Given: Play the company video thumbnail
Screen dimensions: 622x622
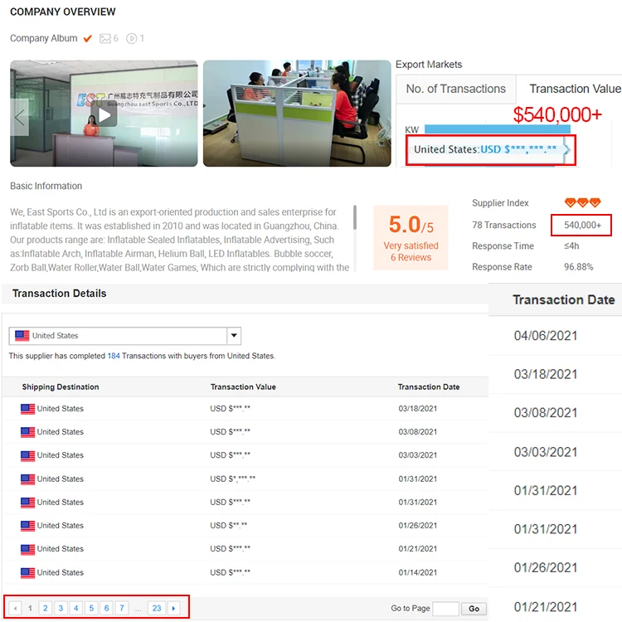Looking at the screenshot, I should click(104, 114).
